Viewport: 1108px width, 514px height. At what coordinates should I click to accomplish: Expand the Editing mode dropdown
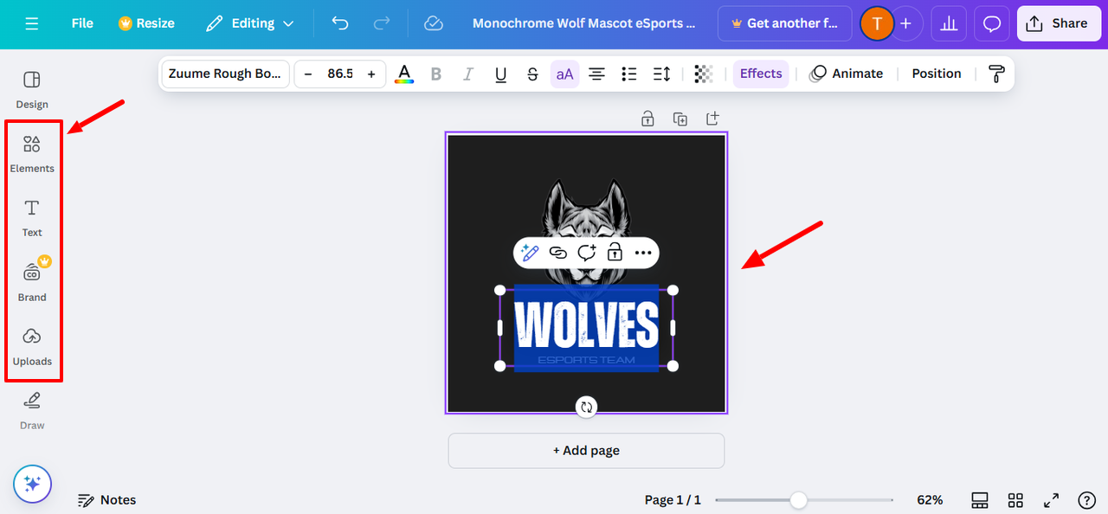coord(250,23)
